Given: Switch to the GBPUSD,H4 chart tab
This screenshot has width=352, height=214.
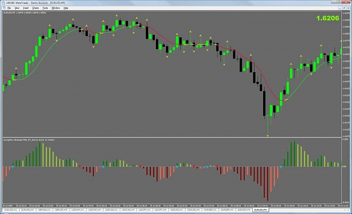Looking at the screenshot, I should tap(61, 209).
